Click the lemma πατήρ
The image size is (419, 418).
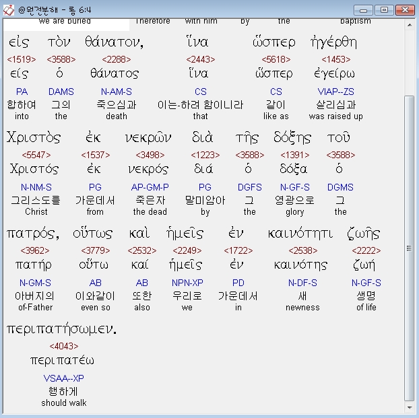[34, 265]
